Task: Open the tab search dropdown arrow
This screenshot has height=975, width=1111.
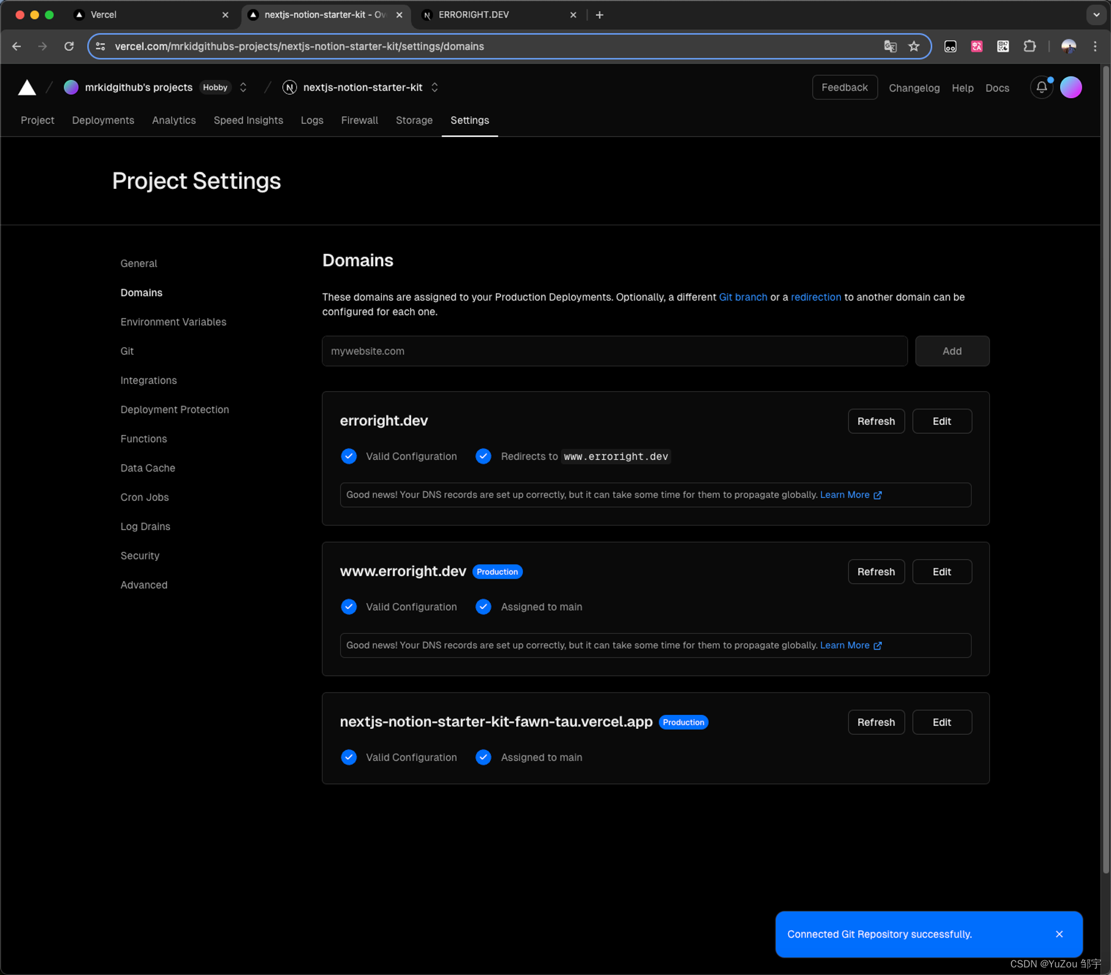Action: click(1096, 15)
